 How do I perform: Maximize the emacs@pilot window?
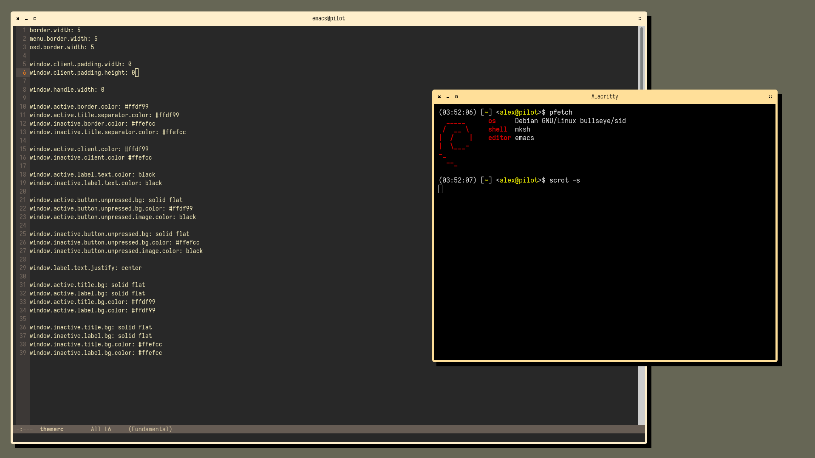click(35, 19)
